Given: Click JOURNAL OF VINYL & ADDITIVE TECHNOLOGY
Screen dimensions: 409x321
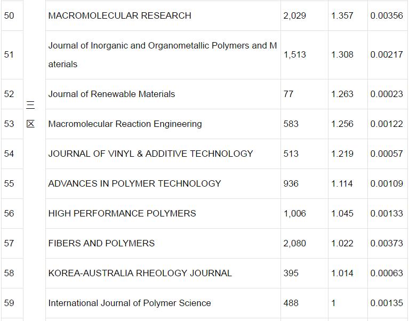Looking at the screenshot, I should coord(150,154).
